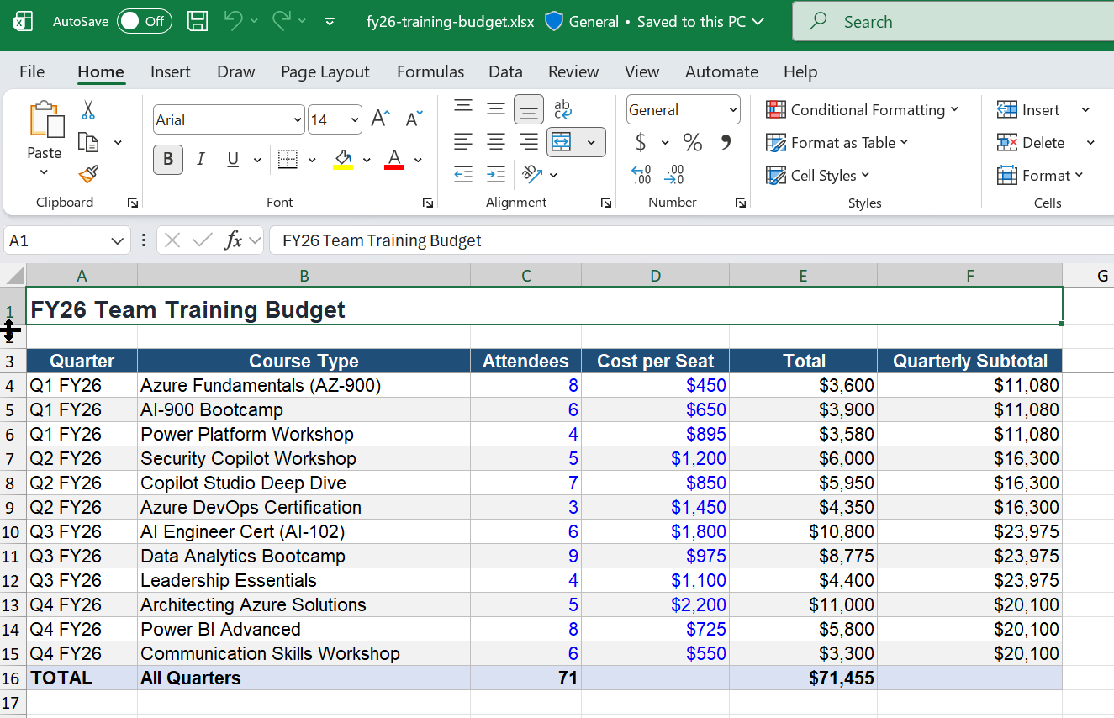The width and height of the screenshot is (1114, 718).
Task: Open Conditional Formatting menu
Action: click(863, 110)
